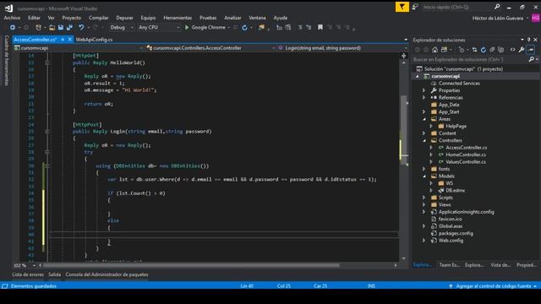Screen dimensions: 541x304
Task: Click the green Start debugging arrow
Action: pyautogui.click(x=187, y=28)
